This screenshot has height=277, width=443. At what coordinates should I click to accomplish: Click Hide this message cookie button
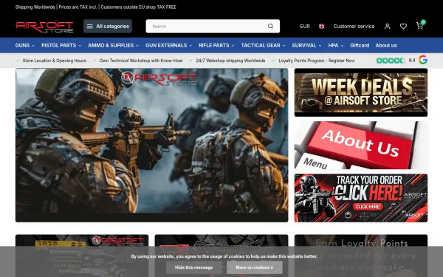point(193,267)
